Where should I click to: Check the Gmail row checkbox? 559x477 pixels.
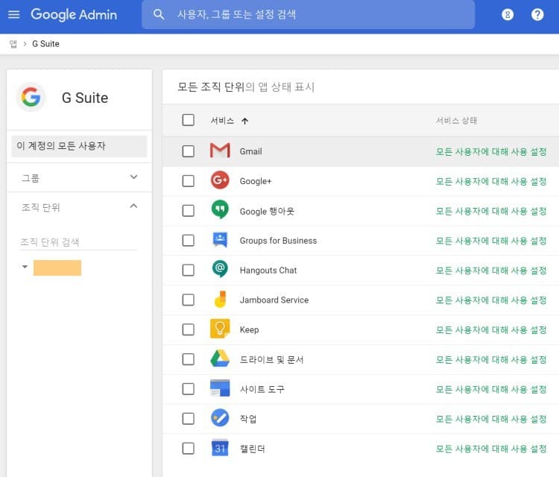188,151
